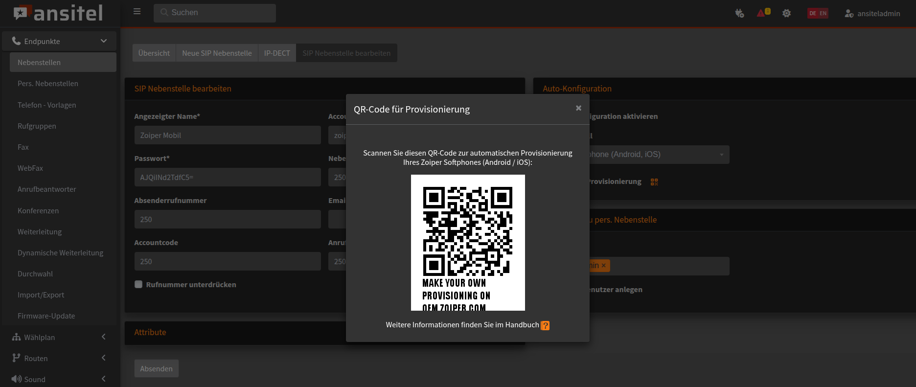This screenshot has width=916, height=387.
Task: Go to Durchwahl in the sidebar
Action: pos(63,274)
